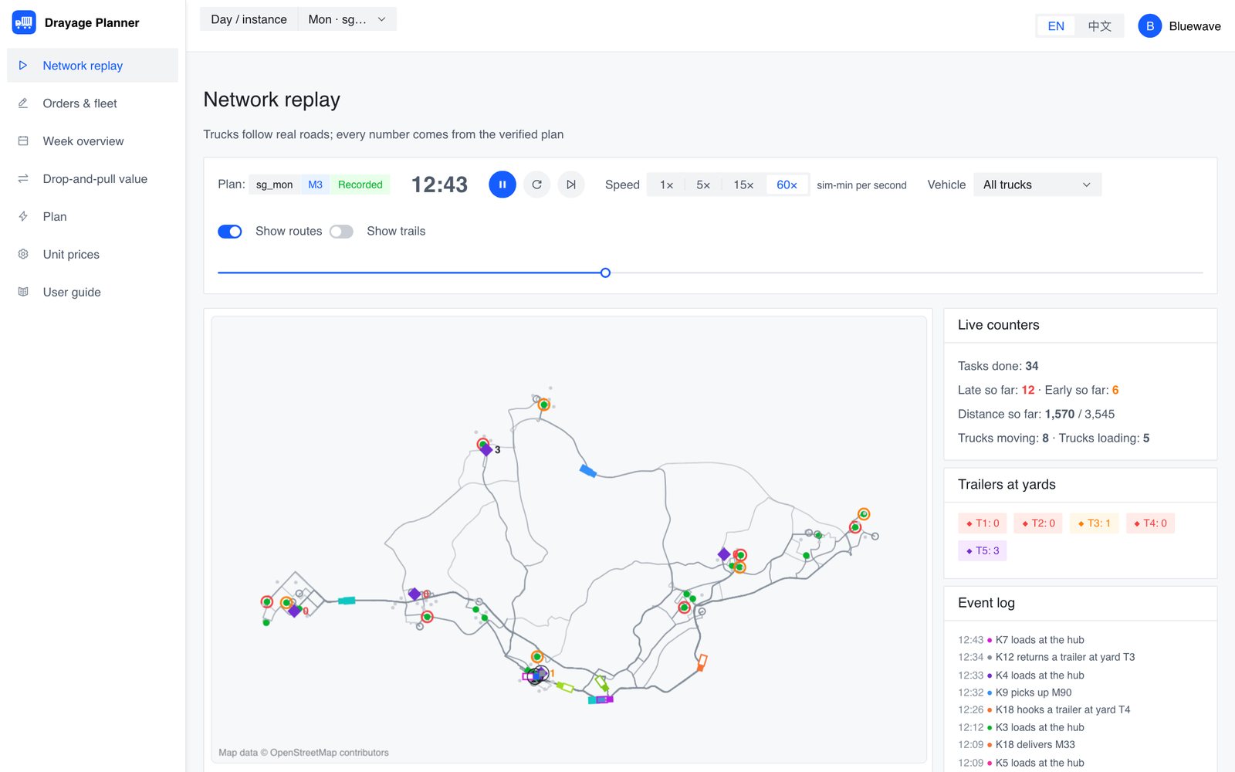The width and height of the screenshot is (1235, 772).
Task: Set speed to 5×
Action: tap(703, 185)
